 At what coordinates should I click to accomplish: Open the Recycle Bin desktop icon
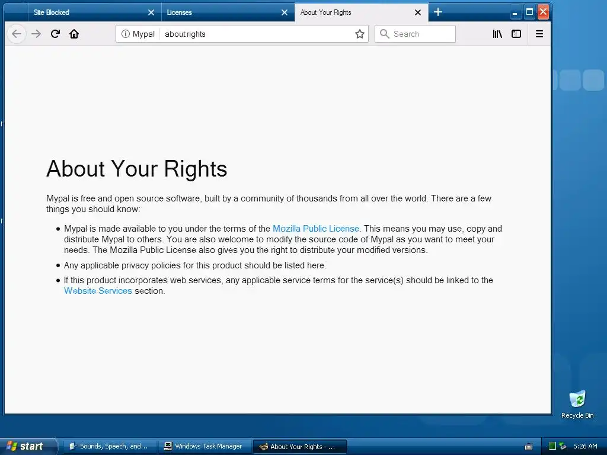(577, 404)
